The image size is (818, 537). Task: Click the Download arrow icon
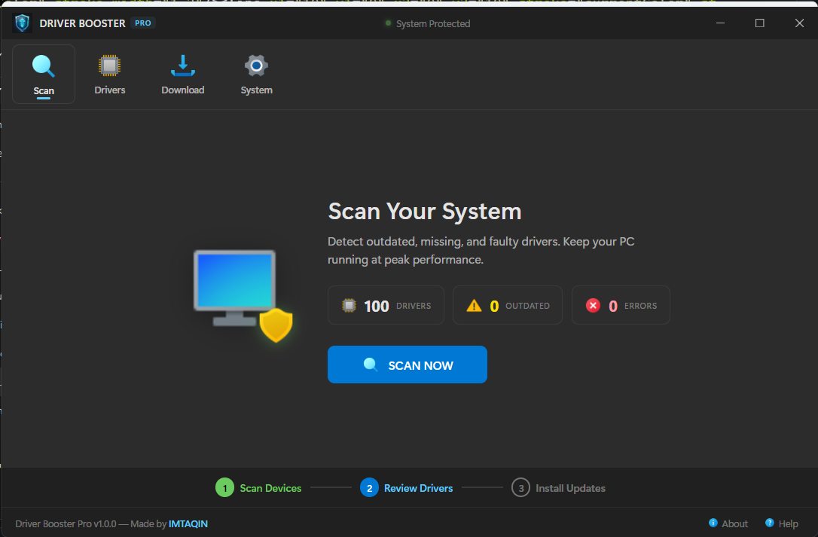point(182,66)
